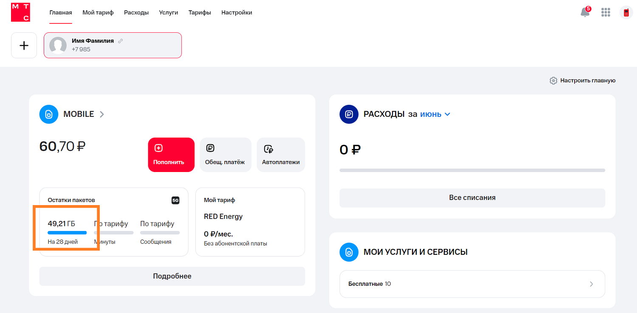Click the 49,21 ГБ value
Image resolution: width=637 pixels, height=313 pixels.
tap(61, 224)
